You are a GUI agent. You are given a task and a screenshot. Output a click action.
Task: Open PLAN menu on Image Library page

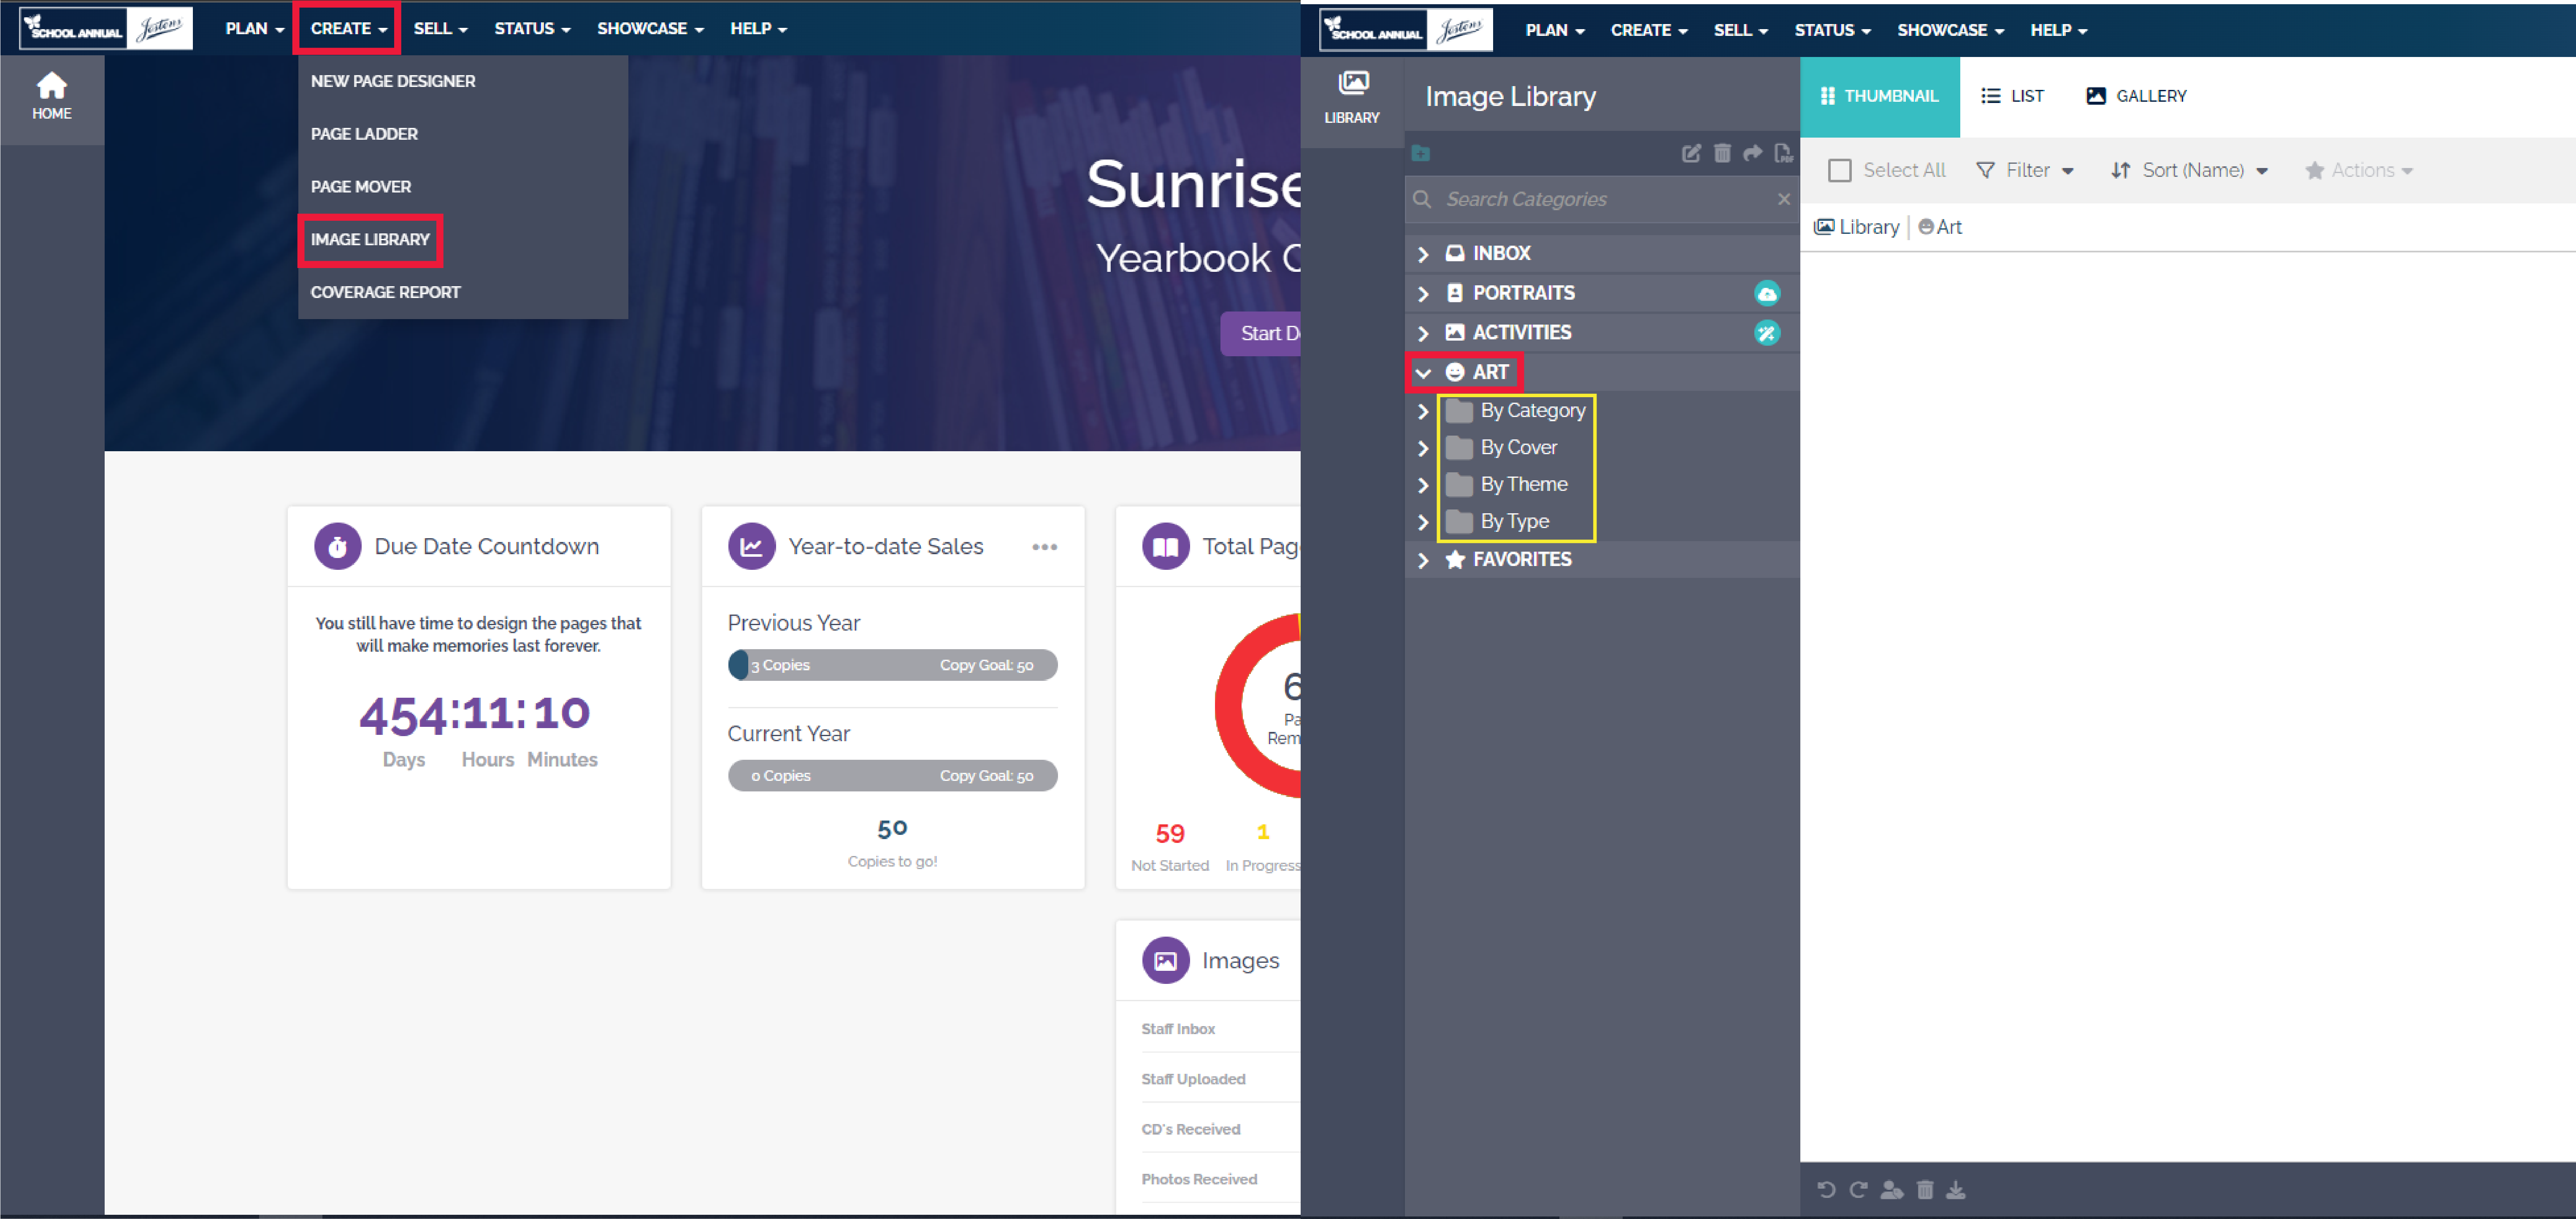pos(1555,30)
